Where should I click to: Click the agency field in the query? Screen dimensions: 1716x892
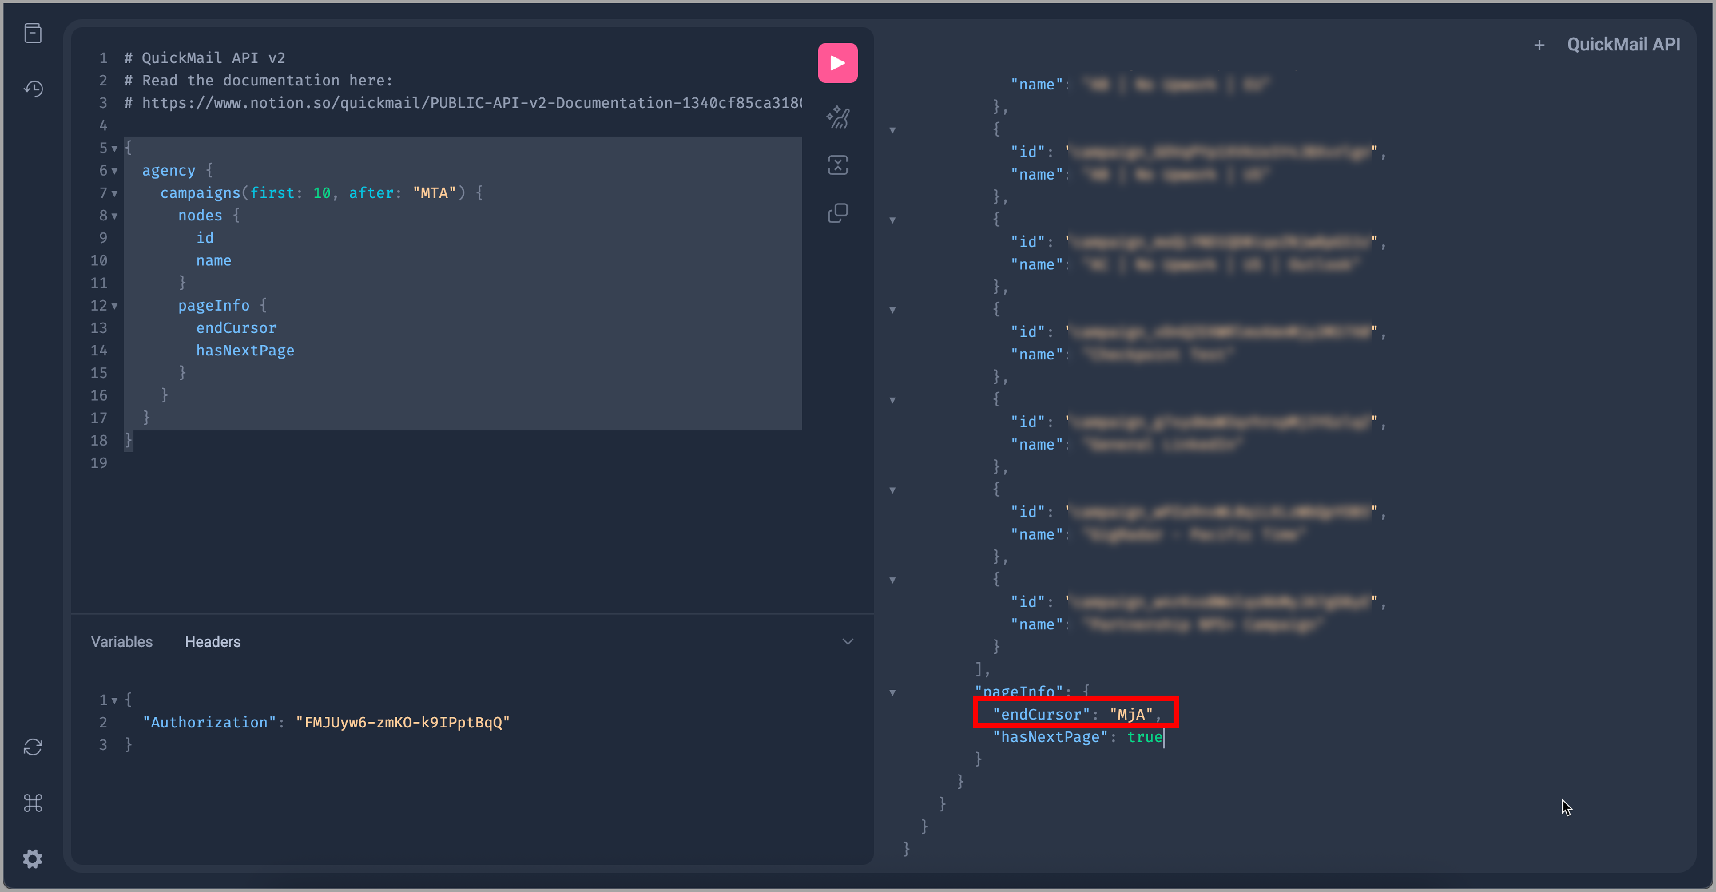click(x=169, y=171)
